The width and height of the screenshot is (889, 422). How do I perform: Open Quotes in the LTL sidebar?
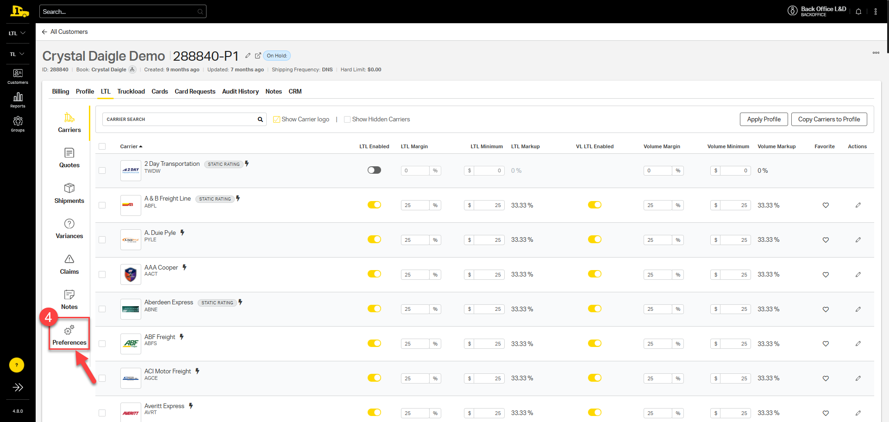[x=69, y=158]
